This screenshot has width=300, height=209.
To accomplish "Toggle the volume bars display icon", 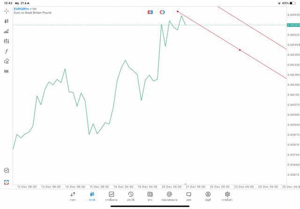I will (7, 31).
